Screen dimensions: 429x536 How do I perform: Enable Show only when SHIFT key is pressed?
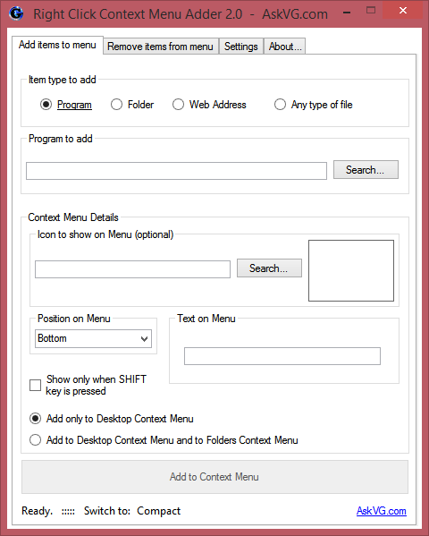(x=35, y=385)
